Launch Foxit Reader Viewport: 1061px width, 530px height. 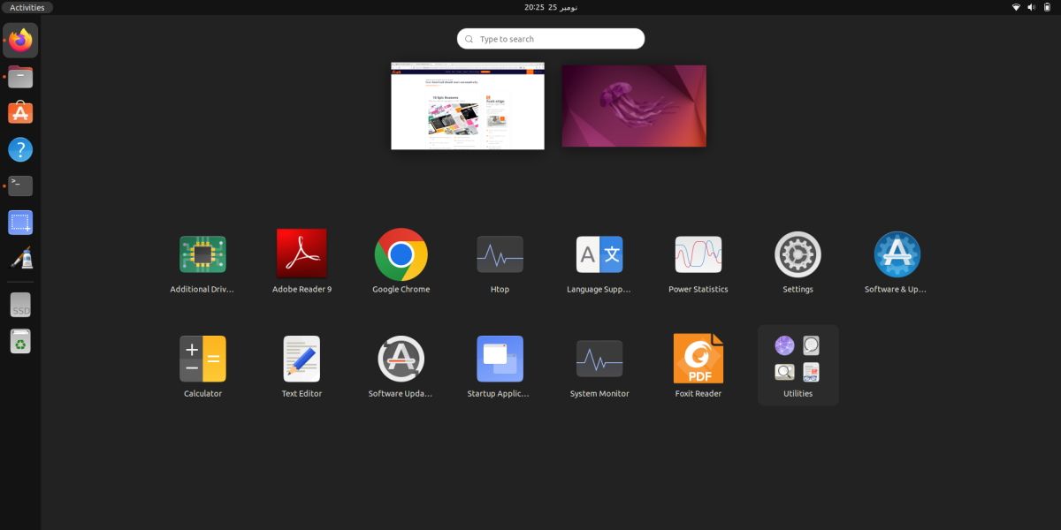point(698,359)
